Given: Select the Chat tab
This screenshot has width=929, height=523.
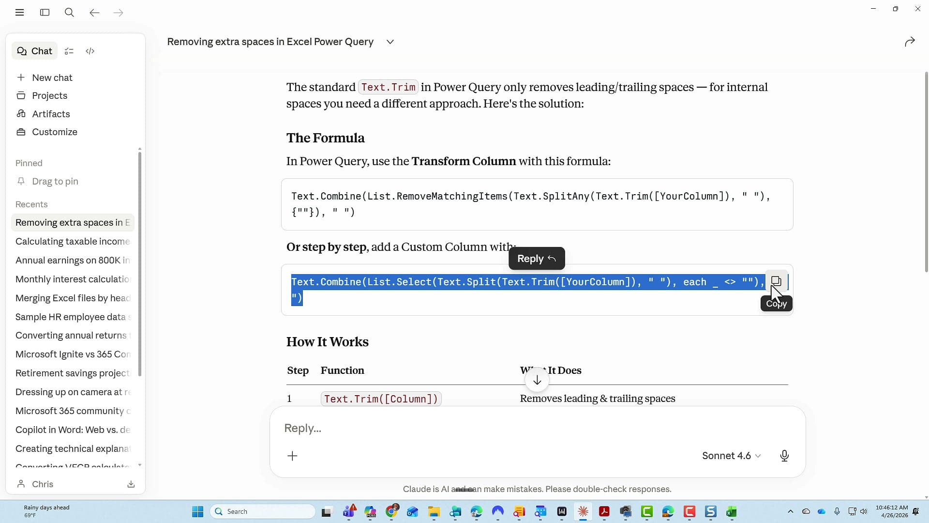Looking at the screenshot, I should click(x=34, y=51).
